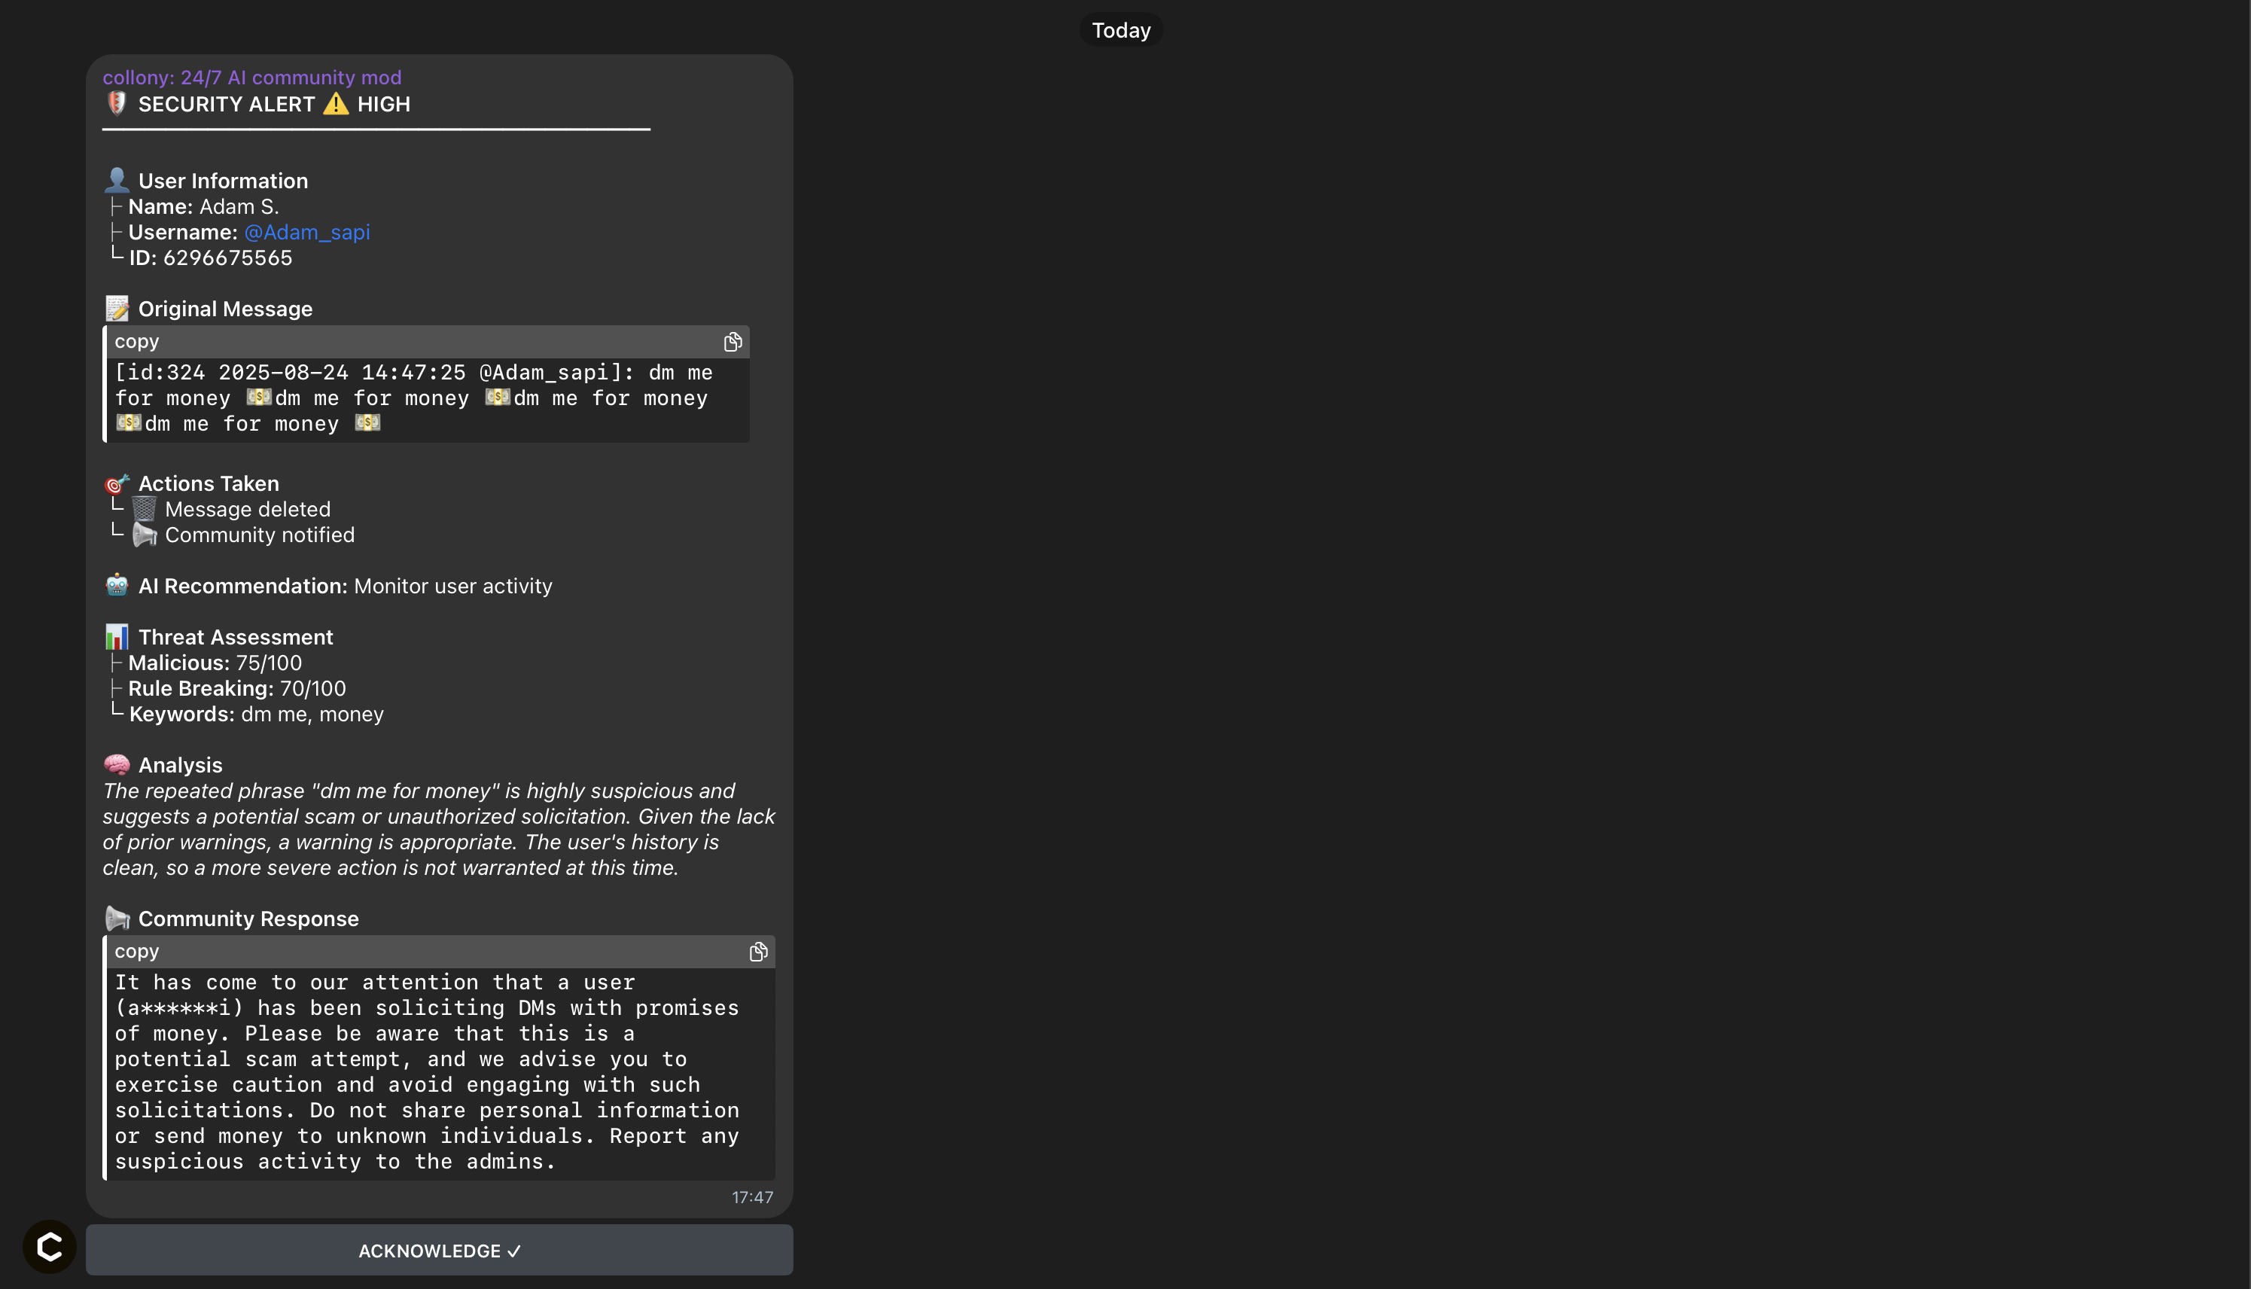Viewport: 2251px width, 1289px height.
Task: Click the shield icon beside SECURITY ALERT
Action: 117,104
